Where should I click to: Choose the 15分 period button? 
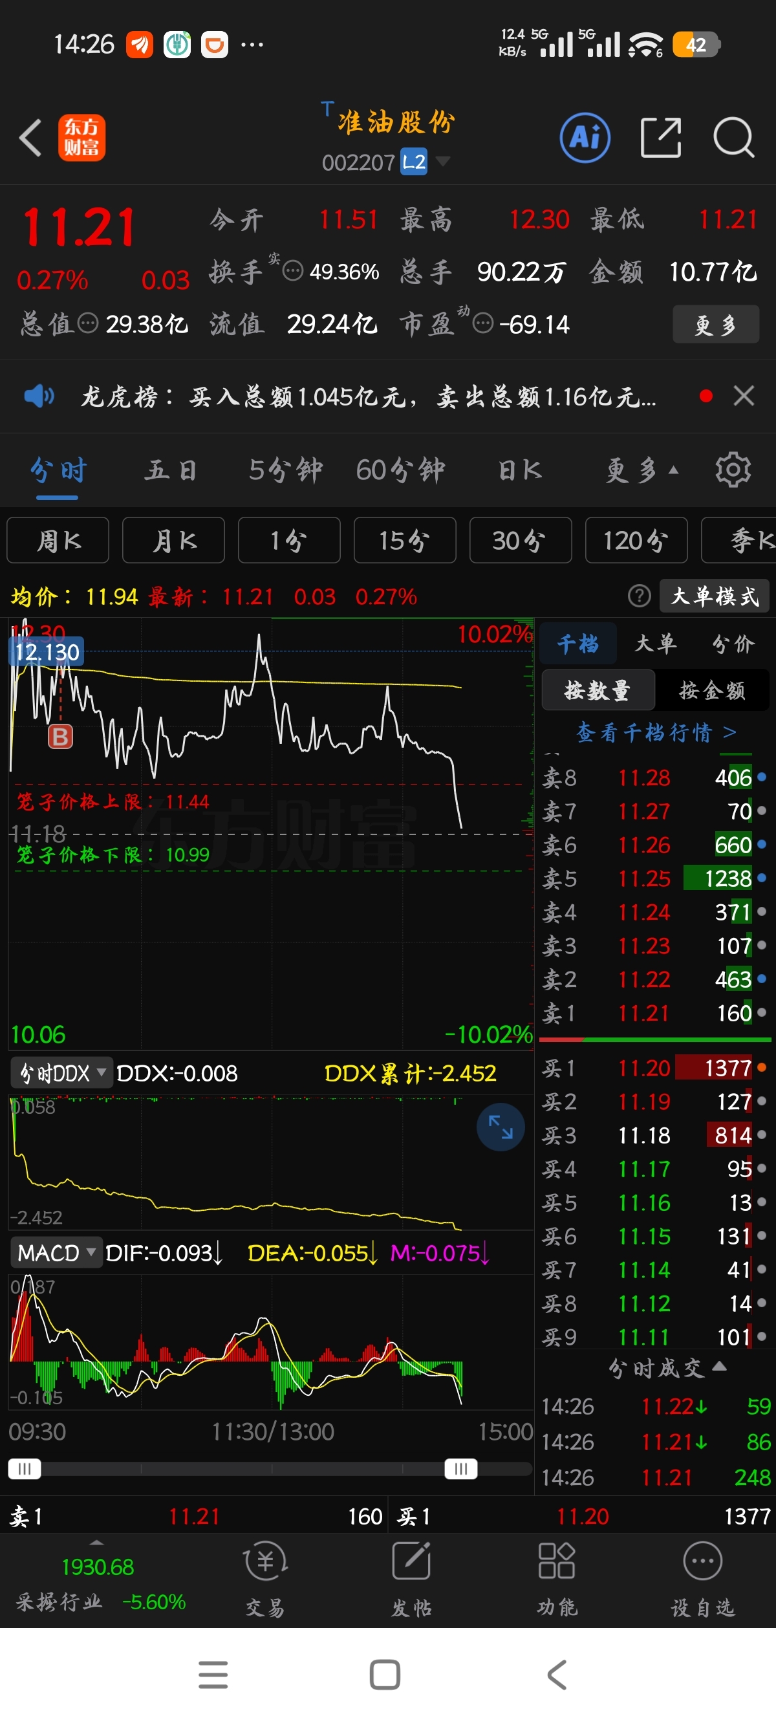pos(405,540)
